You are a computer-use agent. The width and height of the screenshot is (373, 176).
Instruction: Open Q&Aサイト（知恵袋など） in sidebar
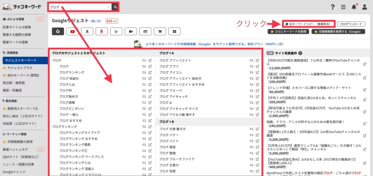click(x=21, y=157)
